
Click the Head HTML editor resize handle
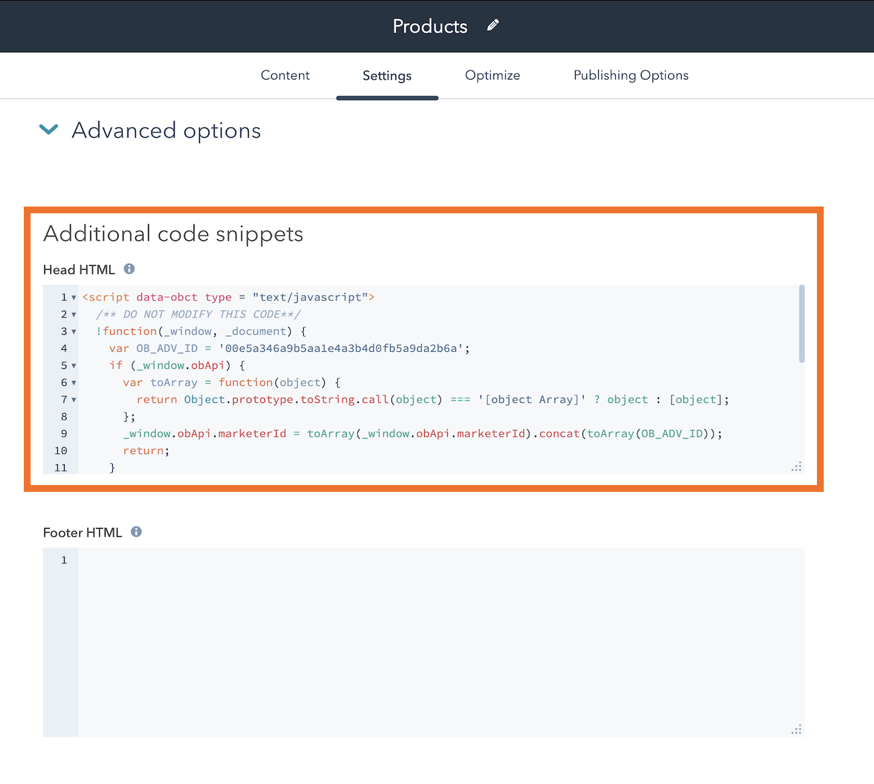pos(797,467)
